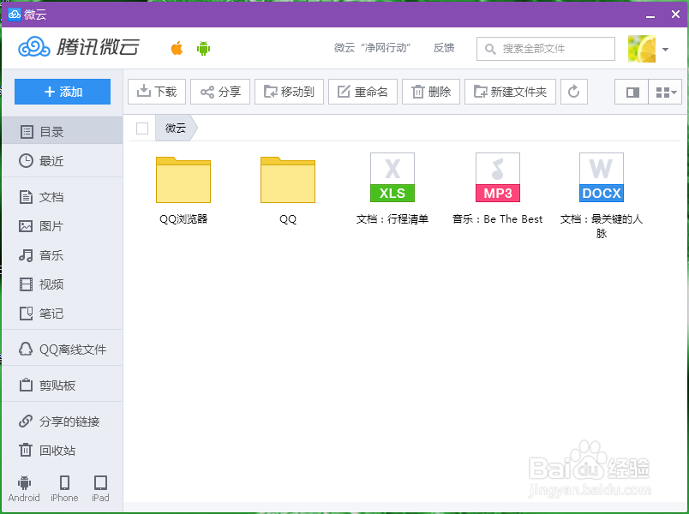Viewport: 689px width, 514px height.
Task: Click the 搜索全部文件 search field
Action: 546,49
